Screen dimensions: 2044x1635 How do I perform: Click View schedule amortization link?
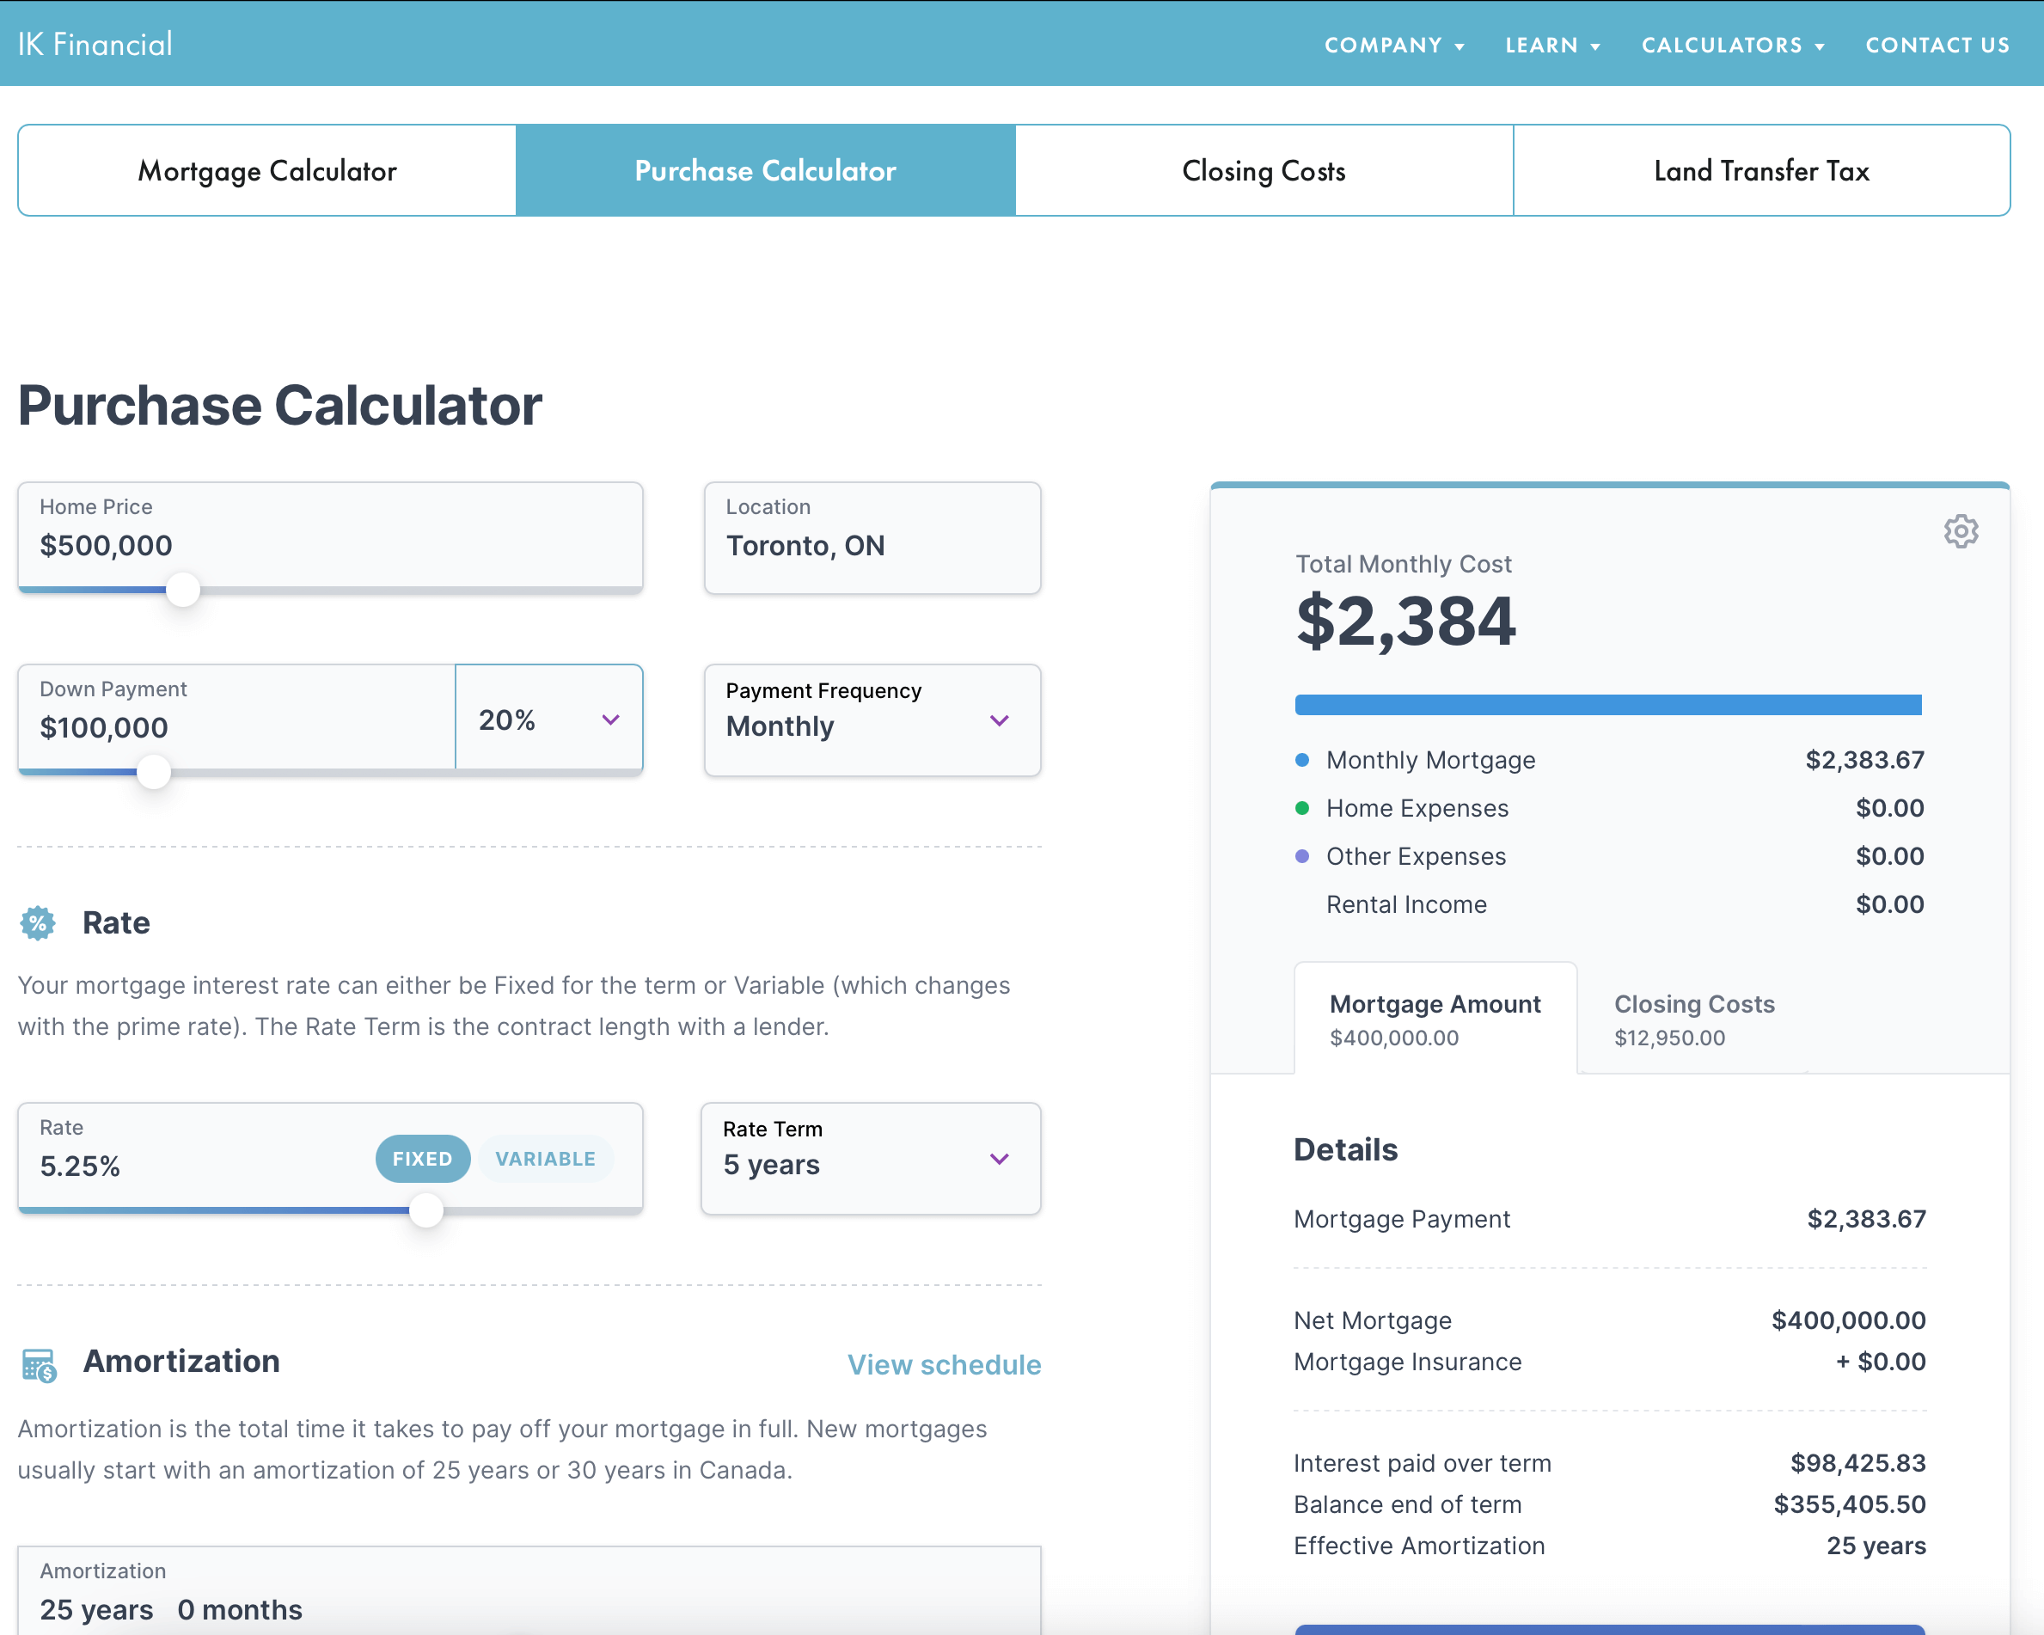[x=943, y=1367]
